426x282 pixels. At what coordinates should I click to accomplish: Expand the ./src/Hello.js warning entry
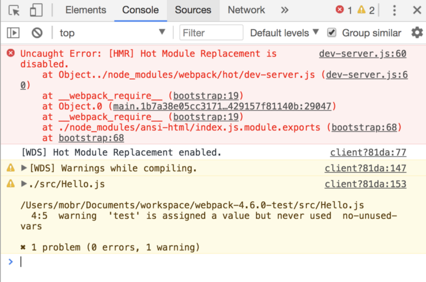24,184
